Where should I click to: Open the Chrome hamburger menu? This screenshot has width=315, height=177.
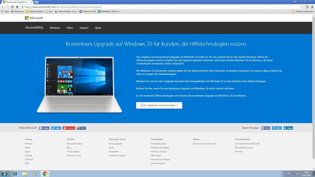[312, 7]
